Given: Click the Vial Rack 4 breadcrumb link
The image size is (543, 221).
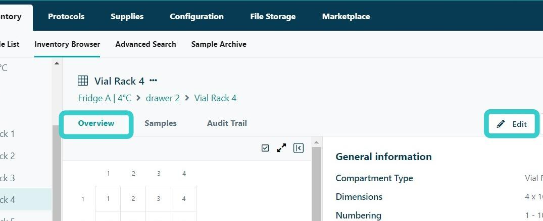Looking at the screenshot, I should pos(215,98).
